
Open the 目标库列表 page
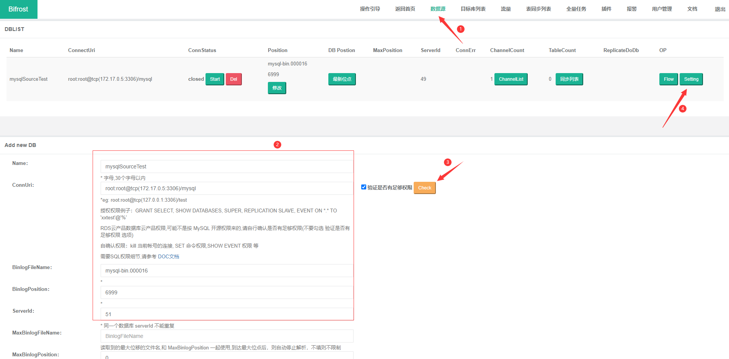[x=473, y=9]
